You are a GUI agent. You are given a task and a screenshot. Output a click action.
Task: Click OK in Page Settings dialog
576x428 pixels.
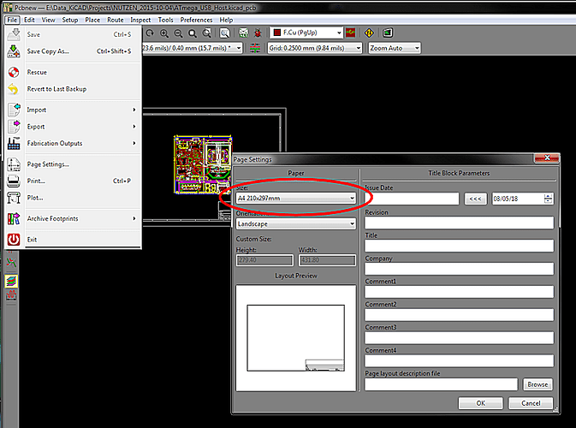[480, 403]
